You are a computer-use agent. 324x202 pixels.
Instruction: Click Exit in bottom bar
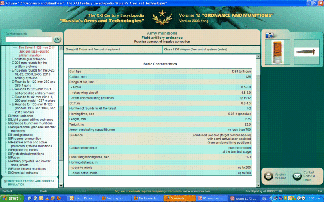(x=320, y=191)
